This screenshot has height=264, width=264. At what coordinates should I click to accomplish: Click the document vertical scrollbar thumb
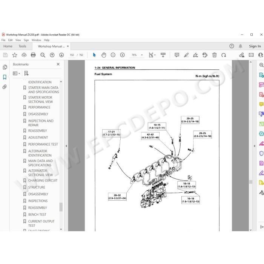[251, 182]
